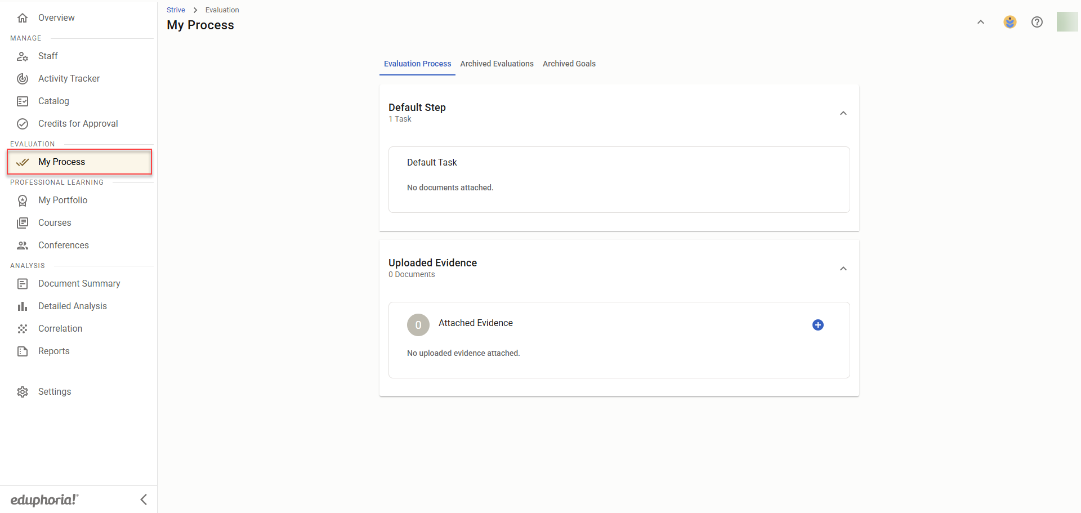The height and width of the screenshot is (513, 1081).
Task: Click the Strive breadcrumb link
Action: (x=176, y=10)
